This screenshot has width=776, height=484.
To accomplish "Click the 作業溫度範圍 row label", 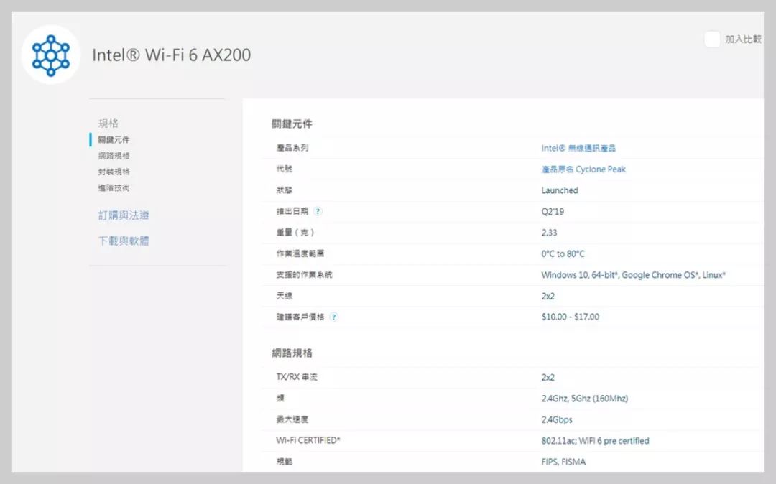I will (300, 253).
